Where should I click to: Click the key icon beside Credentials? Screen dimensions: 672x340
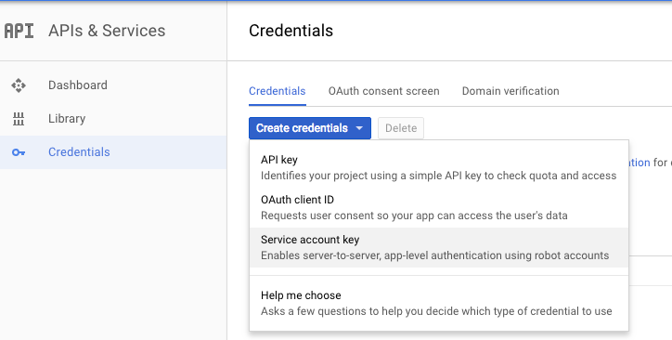(x=19, y=152)
